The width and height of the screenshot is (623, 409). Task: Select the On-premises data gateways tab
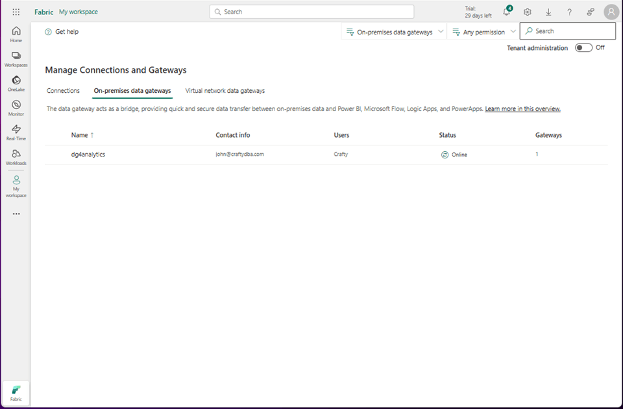point(132,91)
